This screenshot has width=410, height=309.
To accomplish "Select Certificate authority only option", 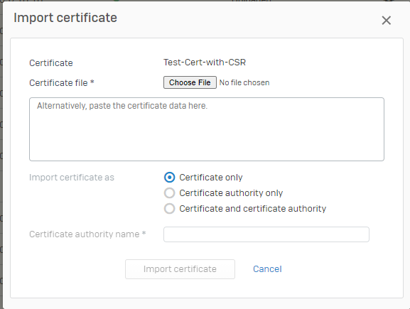I will pyautogui.click(x=169, y=193).
